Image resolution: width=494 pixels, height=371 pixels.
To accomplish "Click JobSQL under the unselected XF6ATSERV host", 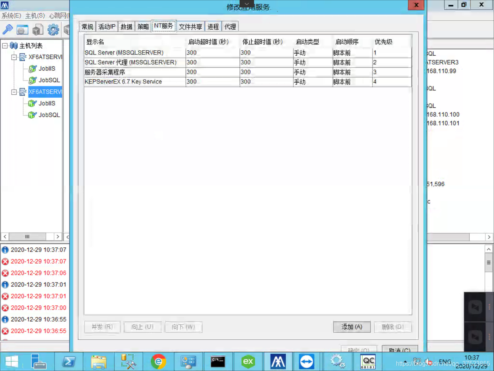I will tap(49, 80).
